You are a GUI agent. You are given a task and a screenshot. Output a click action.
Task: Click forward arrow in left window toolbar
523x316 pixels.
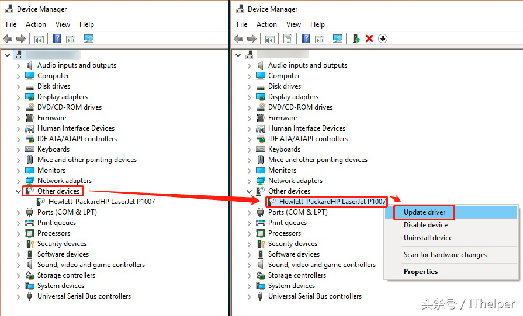click(21, 38)
